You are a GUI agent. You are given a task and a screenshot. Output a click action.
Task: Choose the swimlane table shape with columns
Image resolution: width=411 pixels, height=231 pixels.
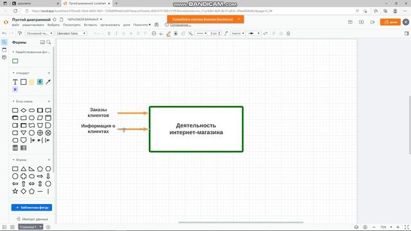pyautogui.click(x=15, y=148)
